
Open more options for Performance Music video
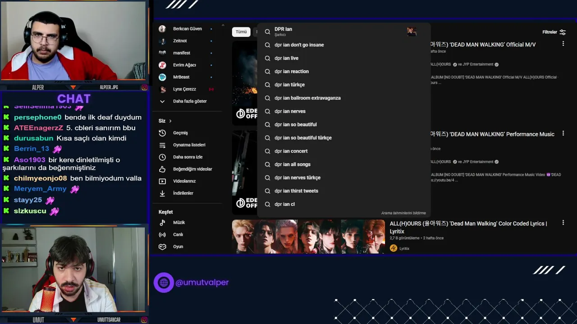[563, 133]
